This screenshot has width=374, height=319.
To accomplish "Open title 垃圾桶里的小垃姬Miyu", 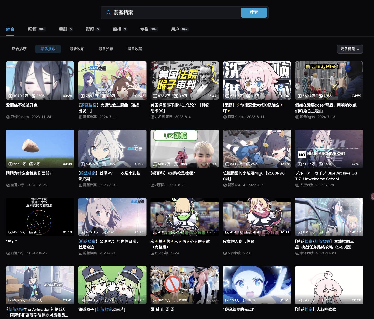I will click(x=254, y=176).
